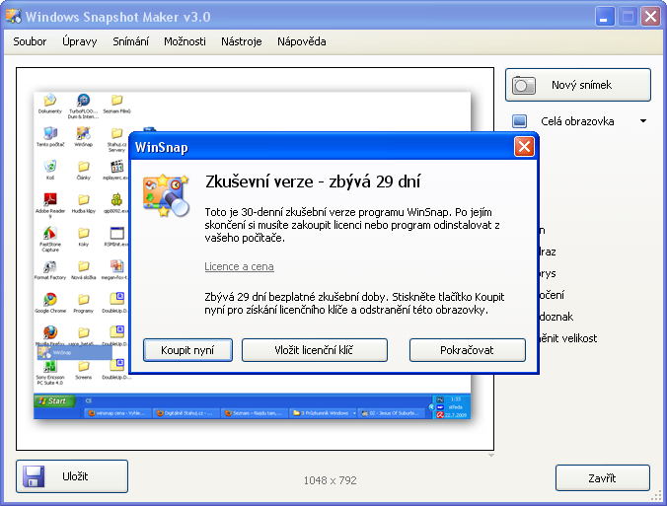667x506 pixels.
Task: Click the Nová složka folder in preview
Action: [x=83, y=270]
